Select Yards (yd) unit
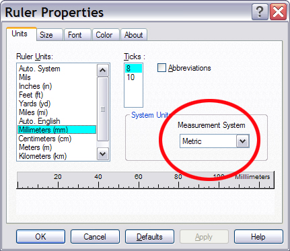 click(57, 104)
